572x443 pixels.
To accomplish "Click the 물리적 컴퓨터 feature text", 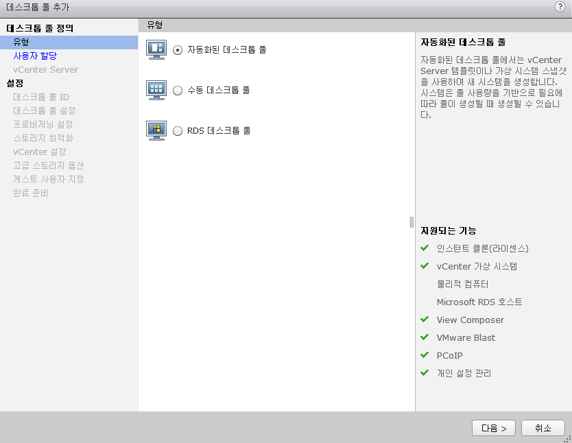I will 462,284.
